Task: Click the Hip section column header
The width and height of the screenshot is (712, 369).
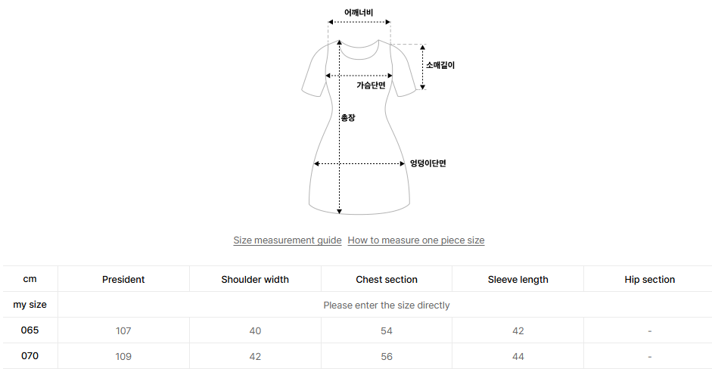Action: pyautogui.click(x=649, y=280)
